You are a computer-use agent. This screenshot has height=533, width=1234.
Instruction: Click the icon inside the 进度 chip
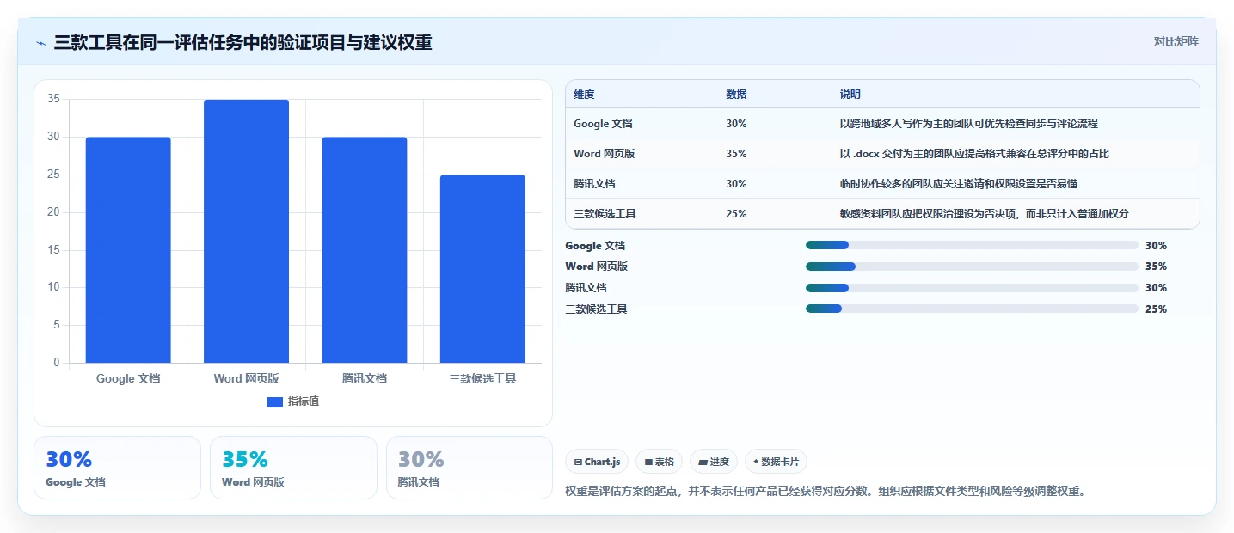(703, 463)
